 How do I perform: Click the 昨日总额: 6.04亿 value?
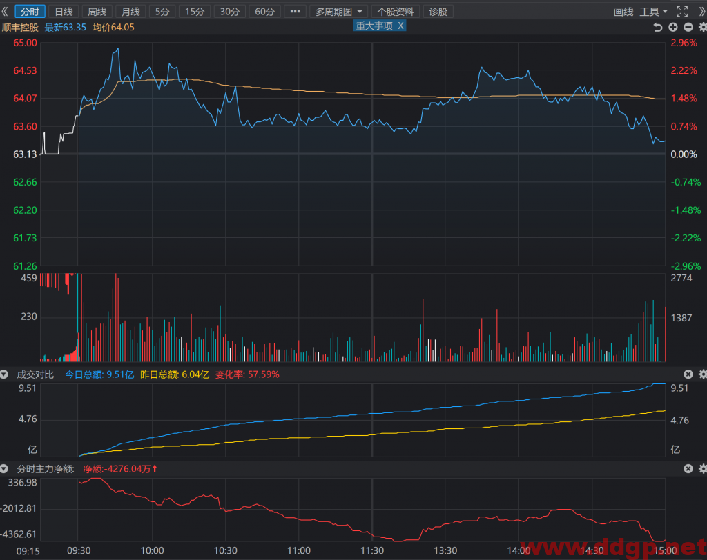tap(175, 375)
